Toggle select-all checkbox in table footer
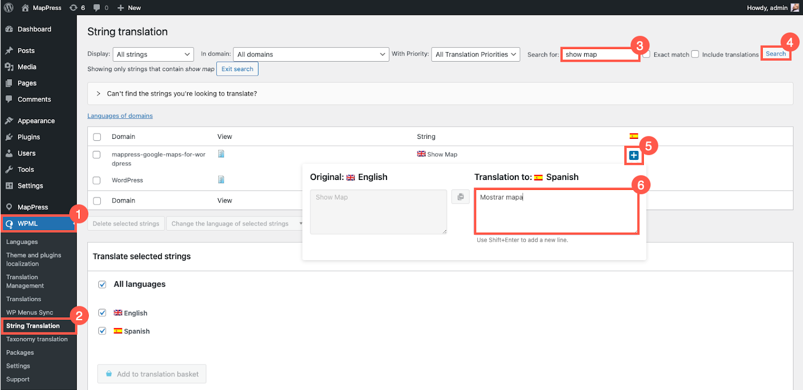The width and height of the screenshot is (803, 390). pyautogui.click(x=97, y=201)
